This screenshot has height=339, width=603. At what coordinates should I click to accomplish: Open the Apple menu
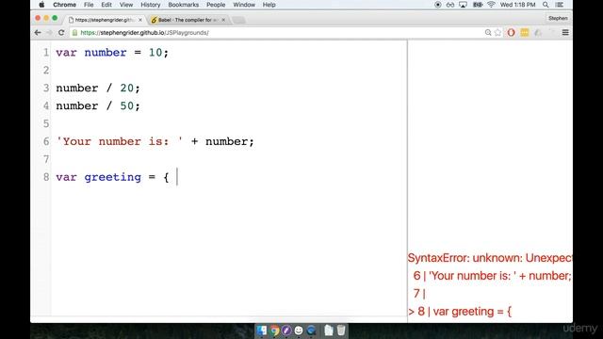(x=41, y=5)
